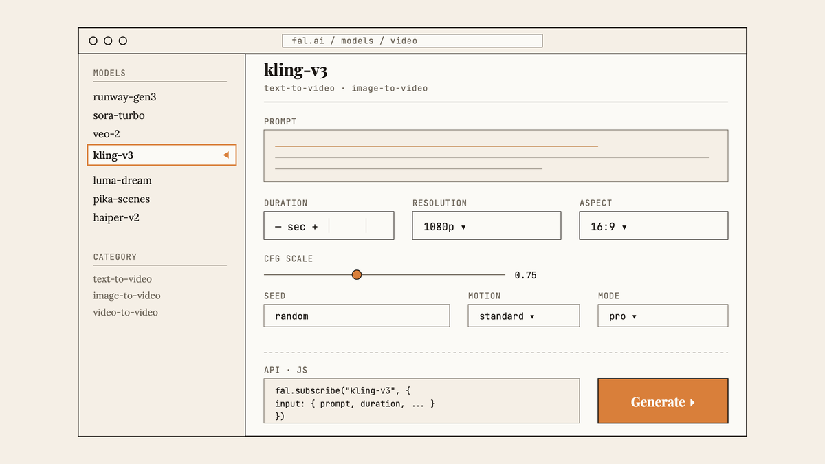Click the Generate button
The height and width of the screenshot is (464, 825).
point(663,401)
